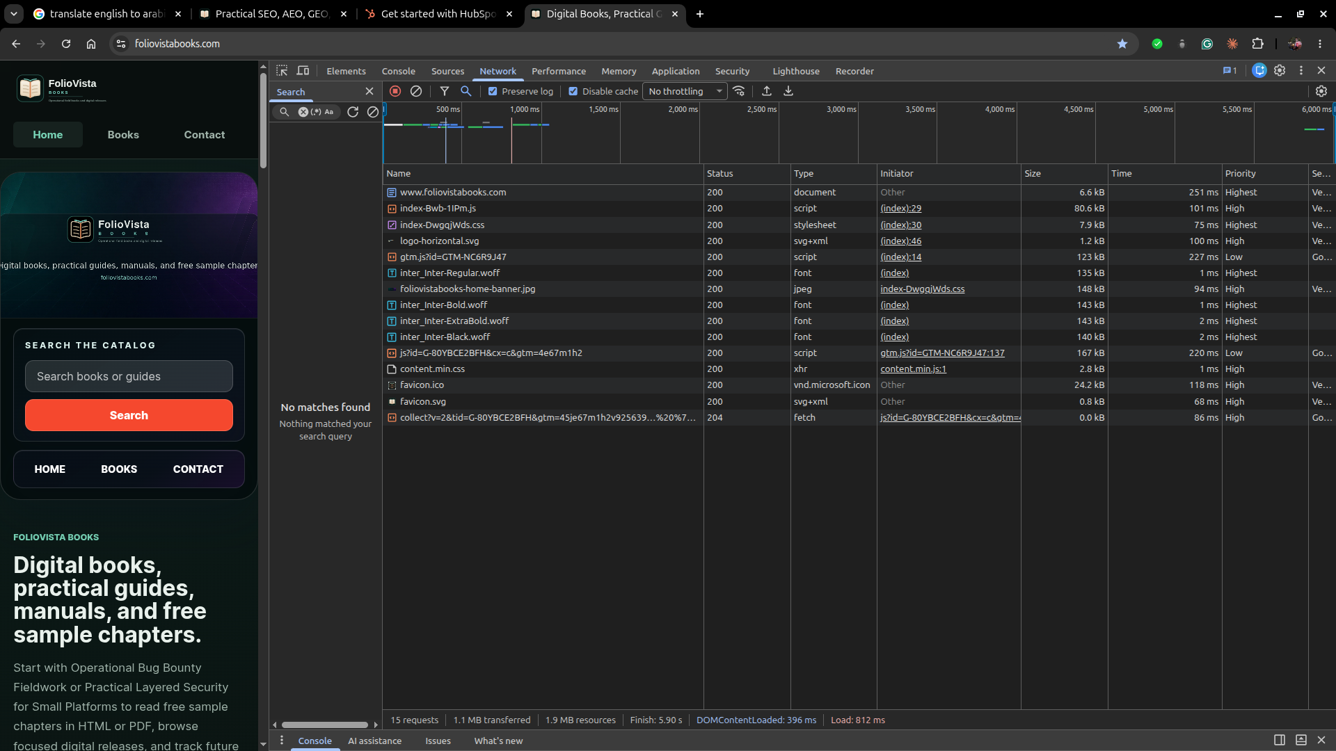Toggle regular expression search option
Image resolution: width=1336 pixels, height=751 pixels.
tap(316, 111)
